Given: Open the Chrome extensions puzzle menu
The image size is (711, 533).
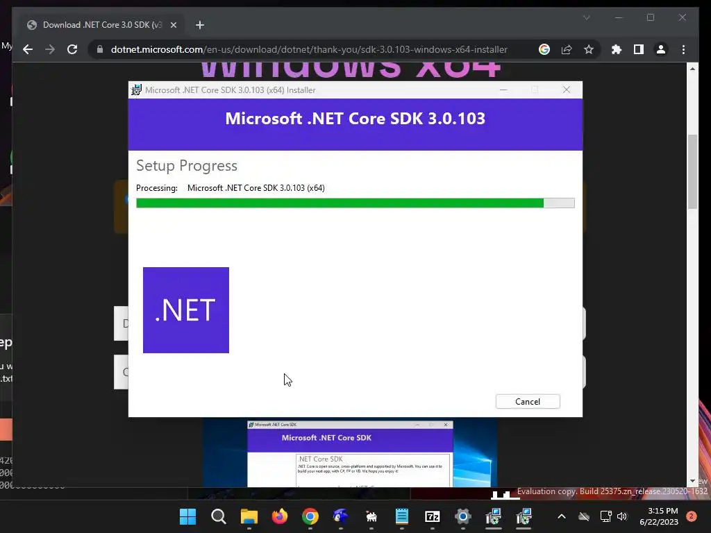Looking at the screenshot, I should [x=617, y=49].
